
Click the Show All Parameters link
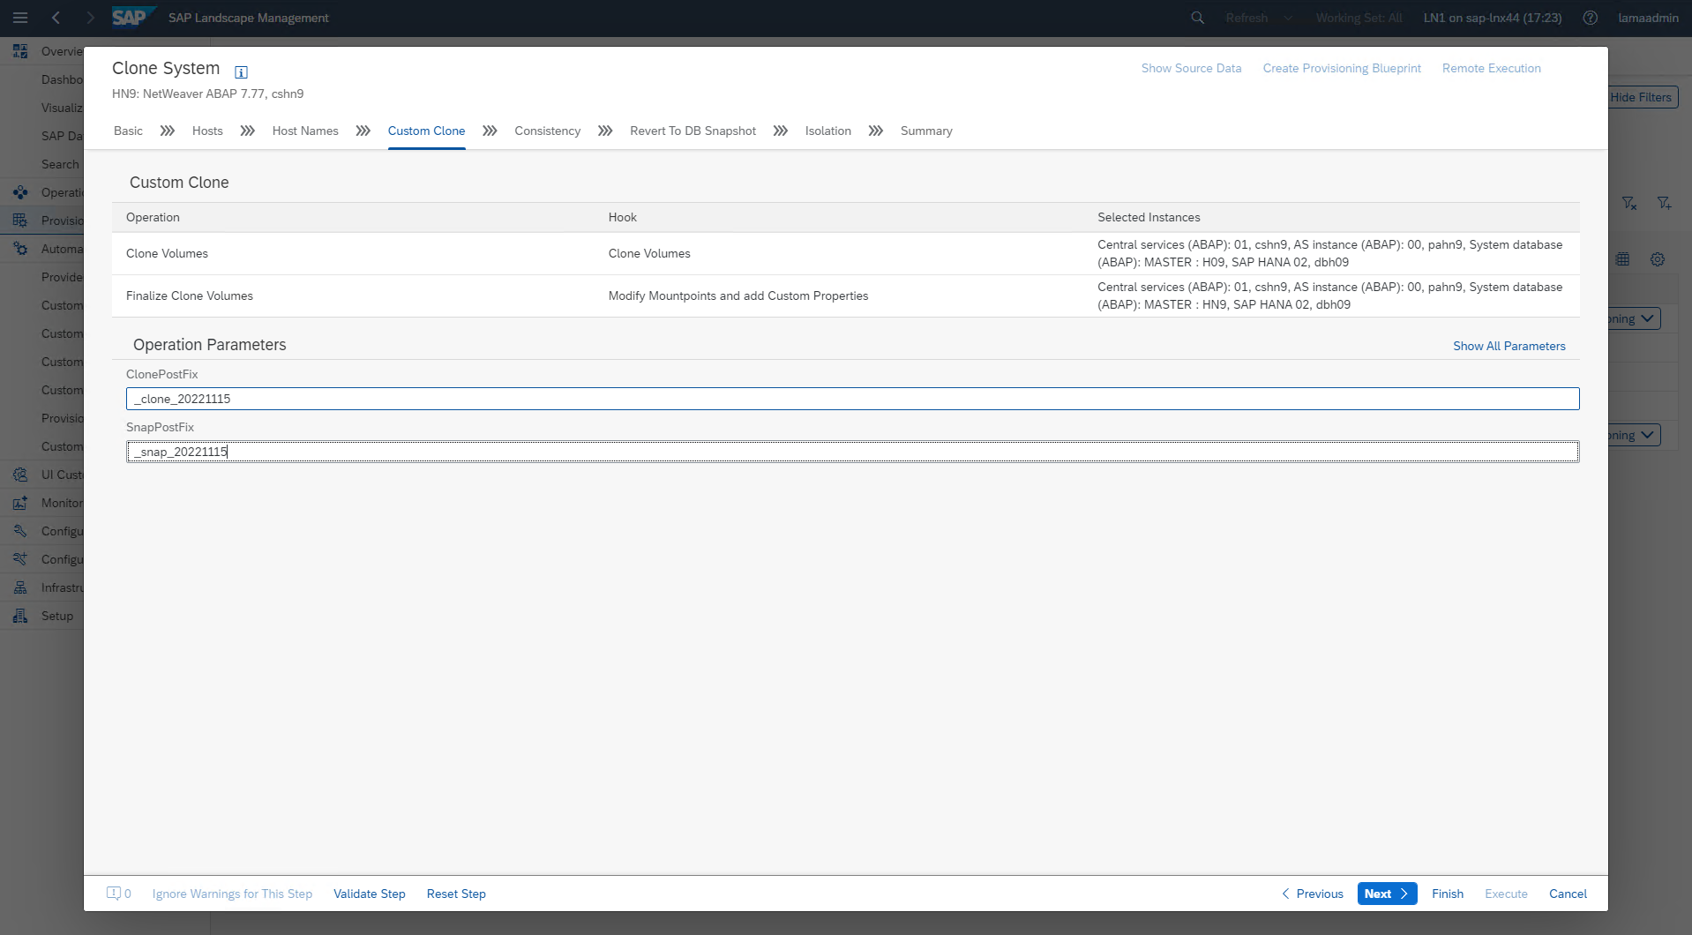tap(1509, 346)
